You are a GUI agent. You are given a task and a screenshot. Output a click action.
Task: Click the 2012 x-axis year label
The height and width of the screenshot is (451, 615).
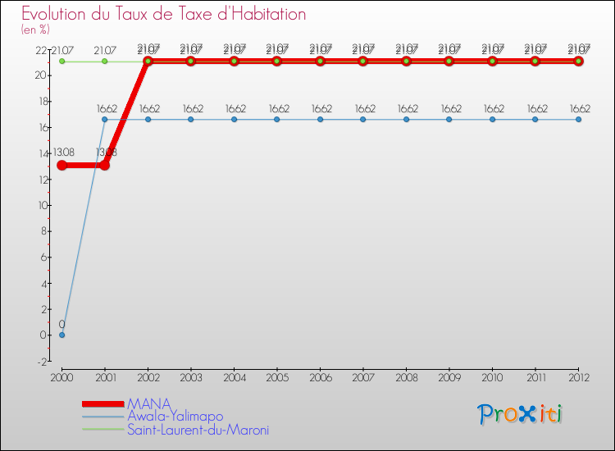point(579,378)
